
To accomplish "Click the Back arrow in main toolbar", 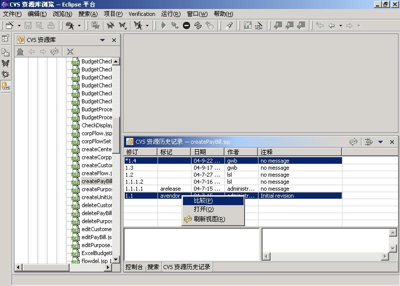I will pyautogui.click(x=331, y=25).
